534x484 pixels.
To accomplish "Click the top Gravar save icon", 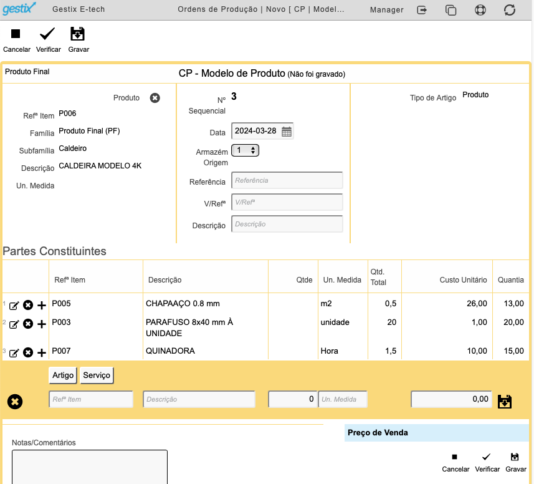I will (77, 34).
